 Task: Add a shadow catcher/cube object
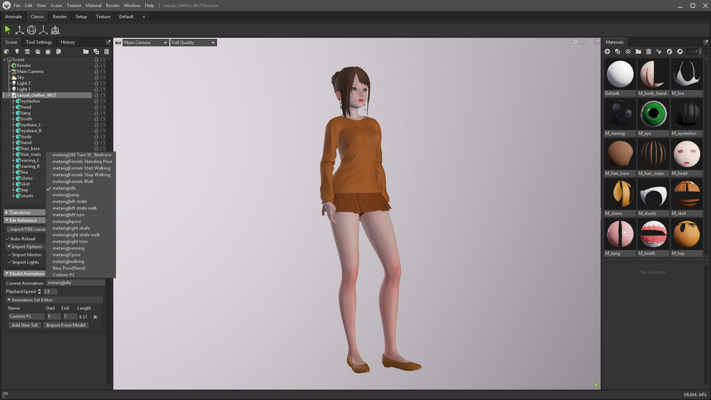click(x=7, y=52)
